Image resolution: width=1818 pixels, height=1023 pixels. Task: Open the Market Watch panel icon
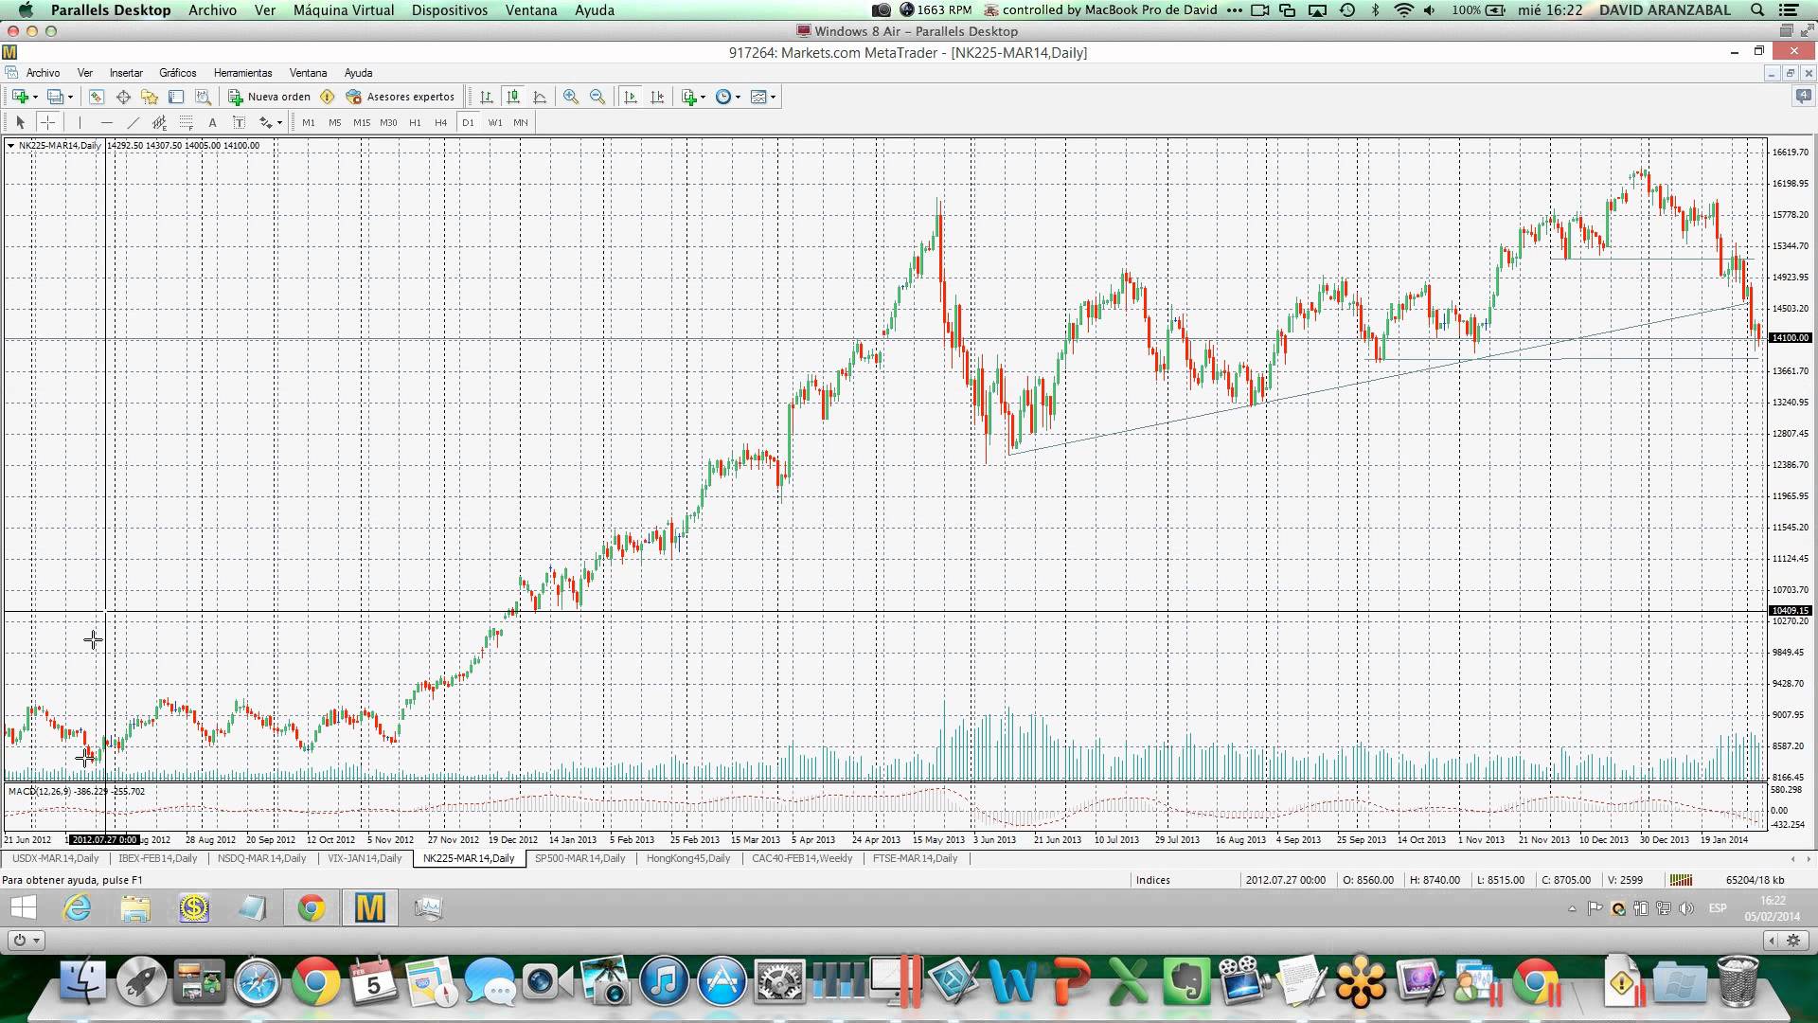click(x=97, y=97)
